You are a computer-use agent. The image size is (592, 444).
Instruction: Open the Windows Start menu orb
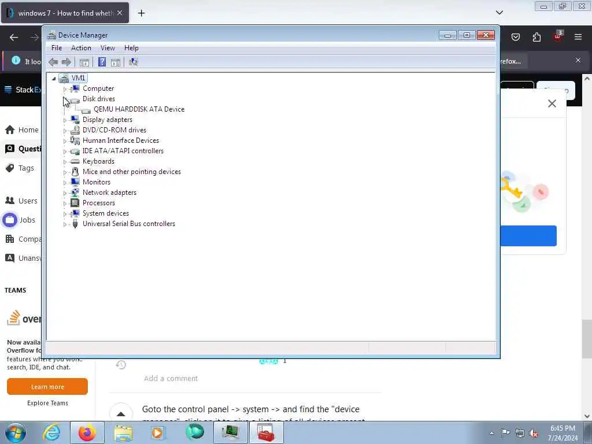(x=16, y=432)
